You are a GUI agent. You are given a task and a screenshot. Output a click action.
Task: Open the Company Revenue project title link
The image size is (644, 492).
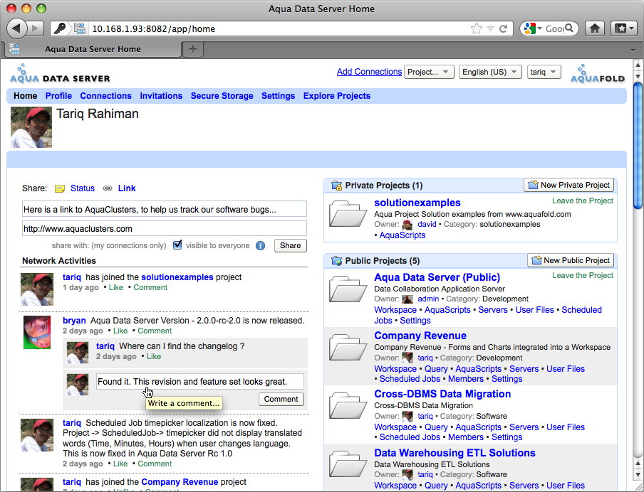click(x=420, y=336)
